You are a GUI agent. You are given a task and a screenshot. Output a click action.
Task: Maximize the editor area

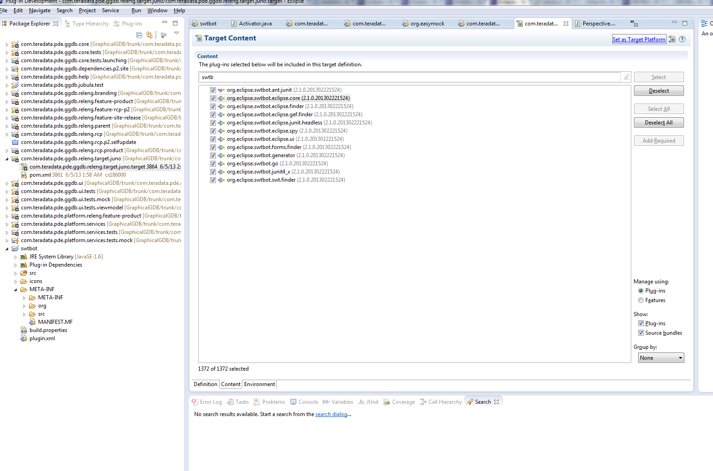tap(685, 23)
